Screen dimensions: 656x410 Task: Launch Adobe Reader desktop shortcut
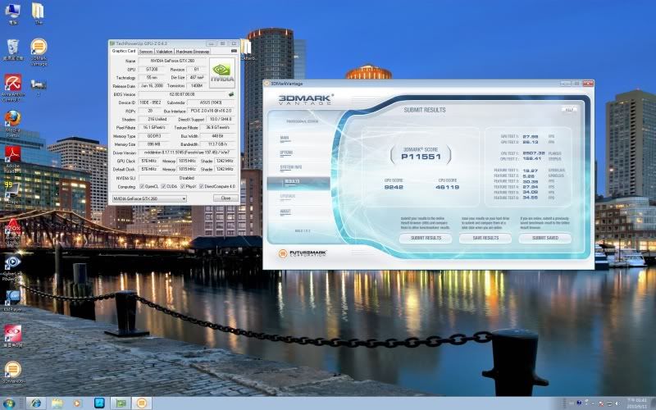[x=13, y=160]
